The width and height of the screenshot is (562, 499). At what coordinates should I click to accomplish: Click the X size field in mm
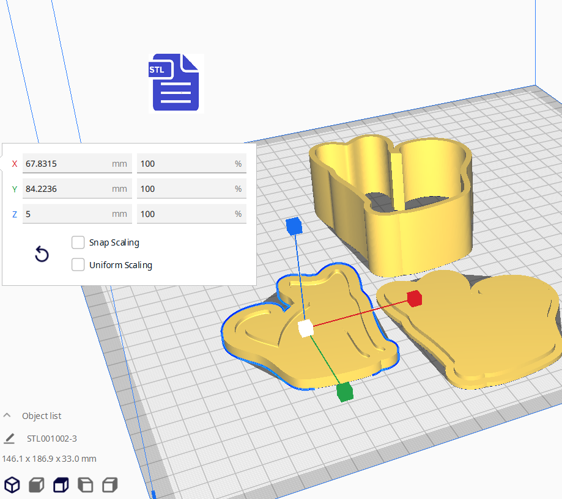click(67, 164)
